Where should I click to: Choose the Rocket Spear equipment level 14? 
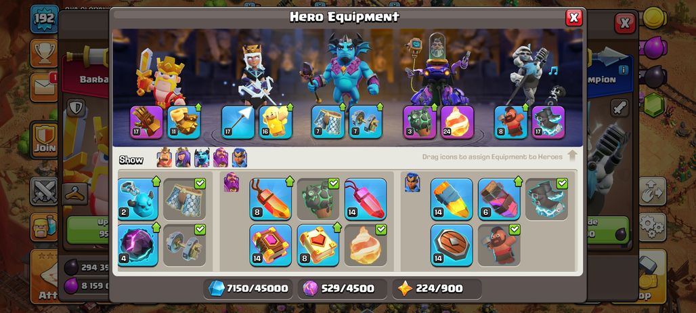pyautogui.click(x=452, y=199)
